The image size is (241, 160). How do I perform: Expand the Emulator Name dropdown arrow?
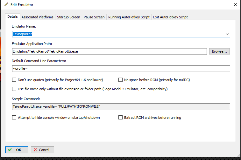227,34
